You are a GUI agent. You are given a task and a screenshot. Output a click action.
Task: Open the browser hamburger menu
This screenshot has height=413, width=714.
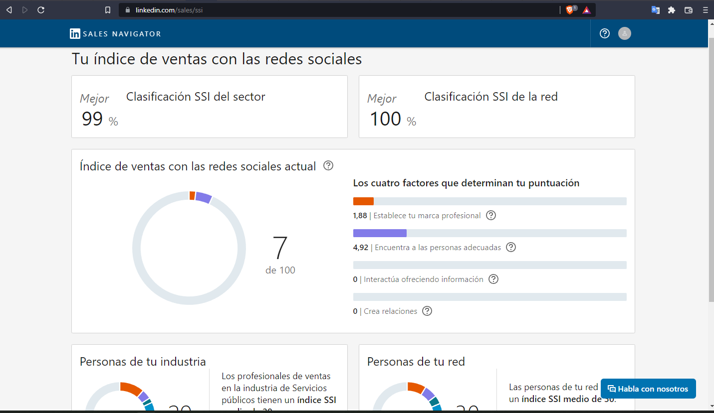click(x=705, y=10)
